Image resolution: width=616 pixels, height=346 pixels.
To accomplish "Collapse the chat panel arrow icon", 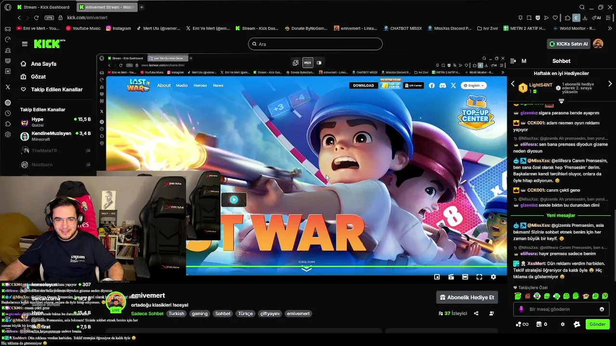I will click(x=513, y=61).
